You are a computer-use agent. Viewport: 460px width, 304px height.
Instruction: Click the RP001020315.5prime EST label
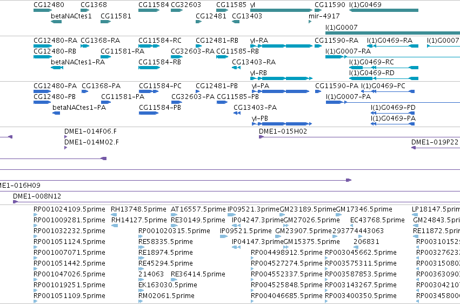[x=174, y=231]
